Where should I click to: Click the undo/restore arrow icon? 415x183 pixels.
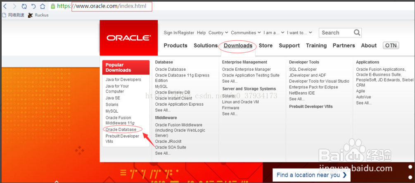tap(33, 6)
